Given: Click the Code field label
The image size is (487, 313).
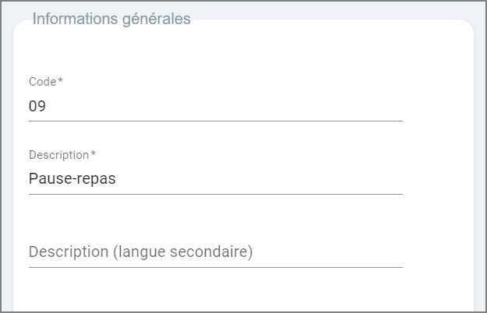Looking at the screenshot, I should [x=42, y=82].
